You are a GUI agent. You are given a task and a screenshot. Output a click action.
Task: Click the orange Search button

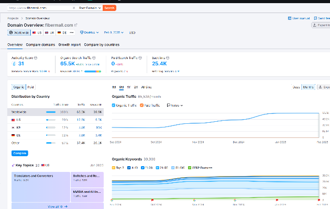[x=109, y=8]
